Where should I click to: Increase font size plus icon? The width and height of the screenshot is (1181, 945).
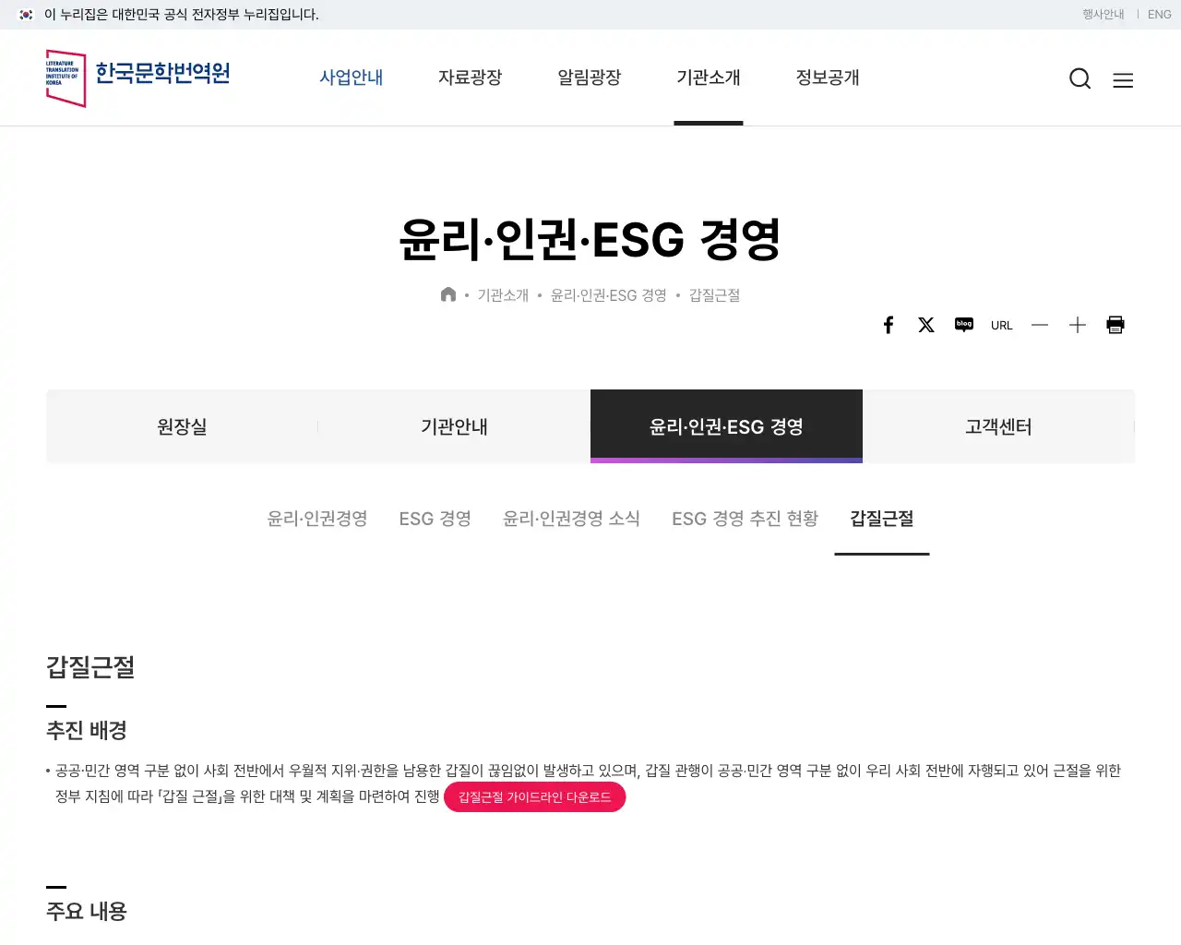[x=1078, y=325]
